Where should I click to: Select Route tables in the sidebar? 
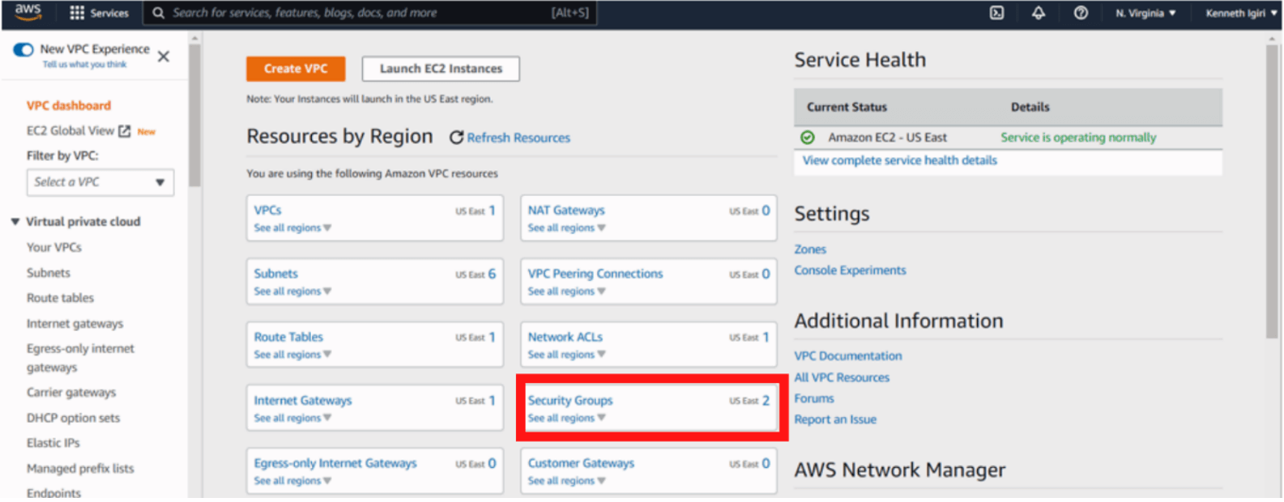pos(60,298)
